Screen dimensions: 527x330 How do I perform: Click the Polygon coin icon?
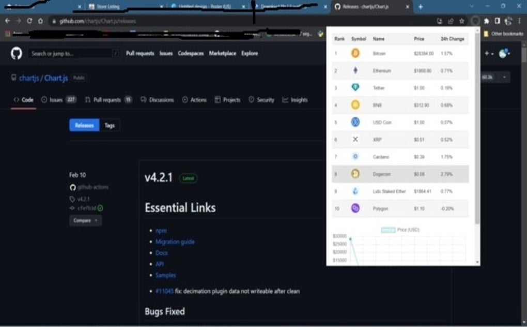pos(355,208)
